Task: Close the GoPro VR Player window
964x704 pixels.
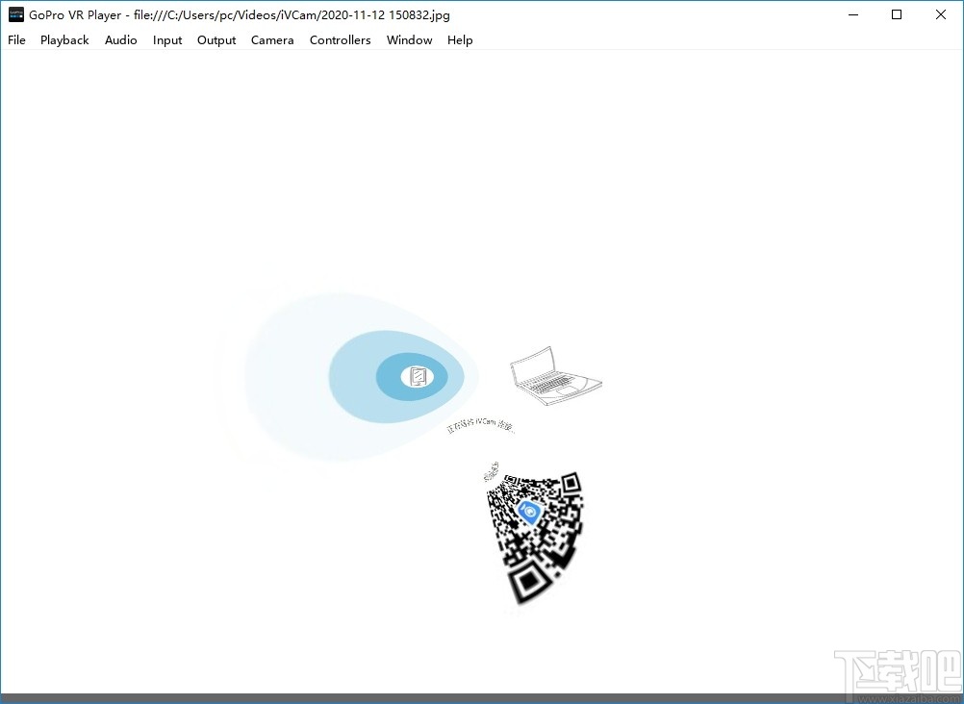Action: (x=941, y=14)
